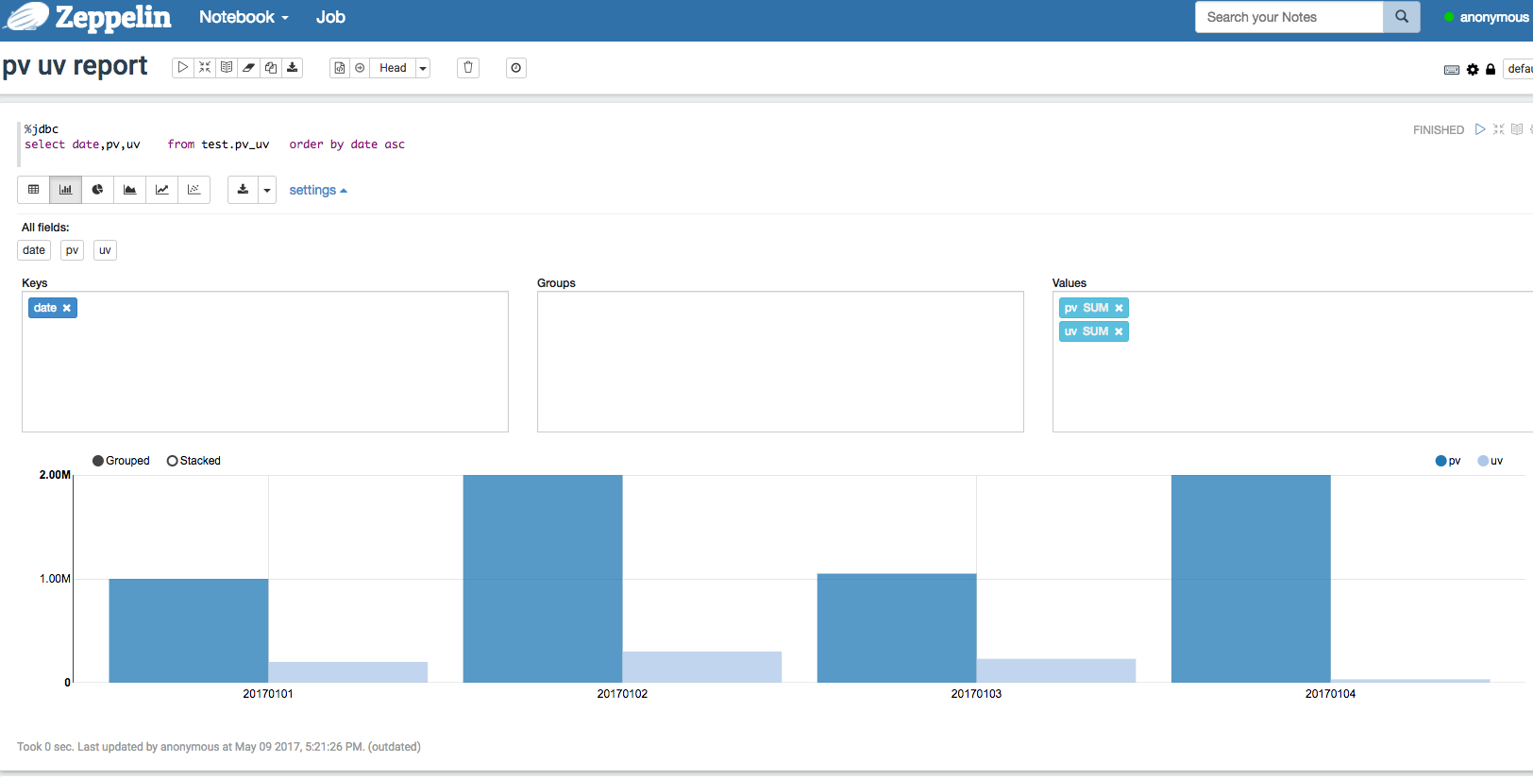Screen dimensions: 1533x779
Task: Click the pv uv report note title
Action: (x=75, y=66)
